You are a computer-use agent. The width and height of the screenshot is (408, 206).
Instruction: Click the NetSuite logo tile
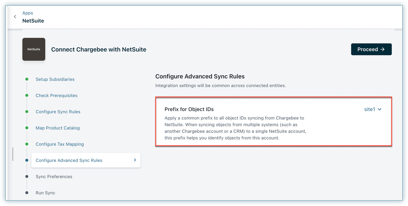(x=34, y=49)
